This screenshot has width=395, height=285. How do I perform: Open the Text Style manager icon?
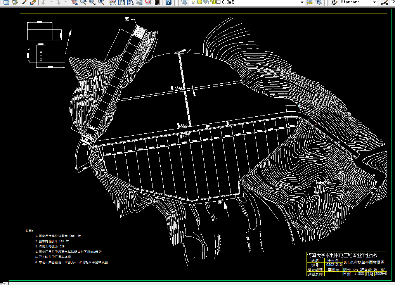[x=333, y=2]
